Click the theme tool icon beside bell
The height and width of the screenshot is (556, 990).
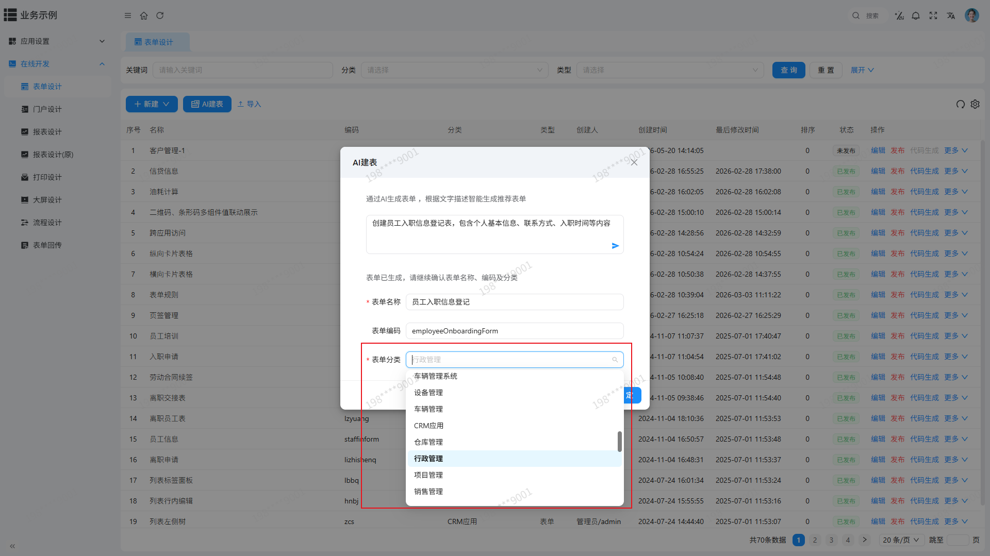[x=899, y=15]
